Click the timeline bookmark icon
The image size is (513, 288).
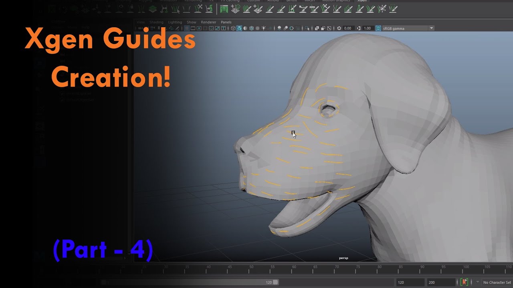coord(465,282)
